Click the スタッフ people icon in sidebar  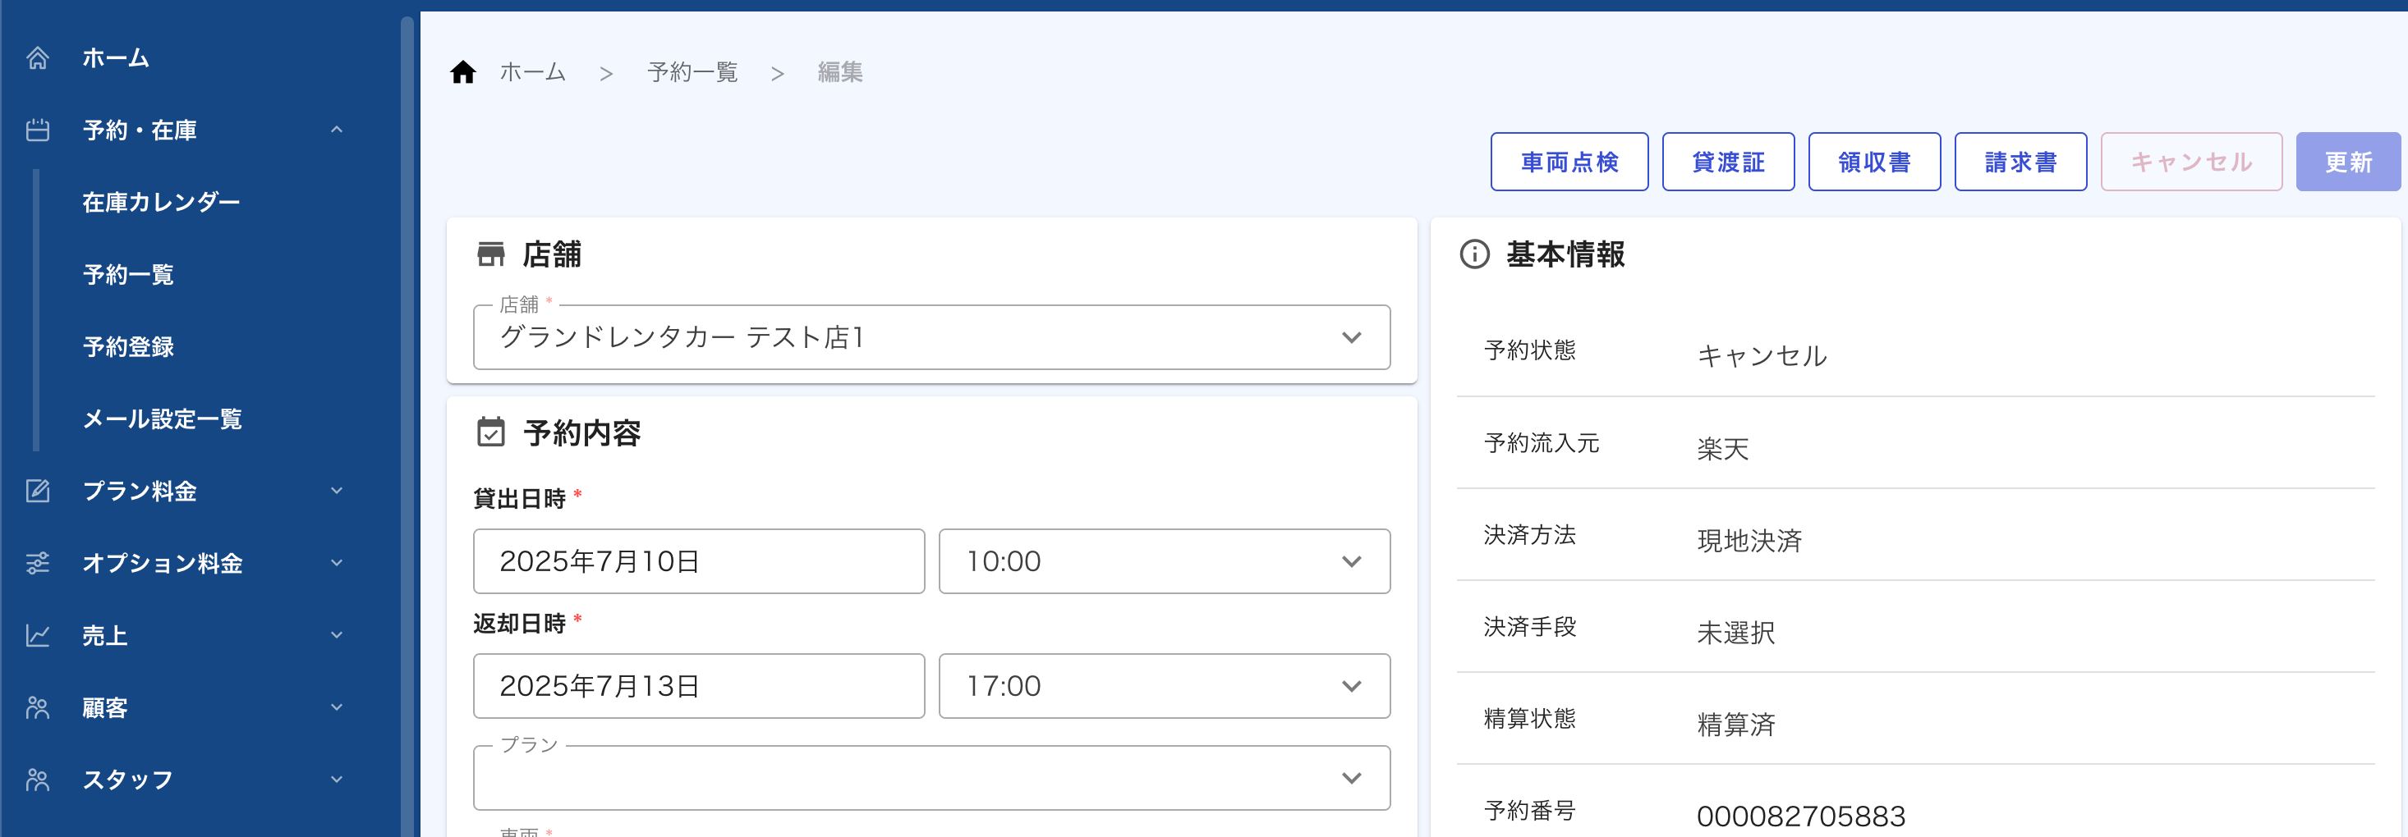[x=38, y=779]
